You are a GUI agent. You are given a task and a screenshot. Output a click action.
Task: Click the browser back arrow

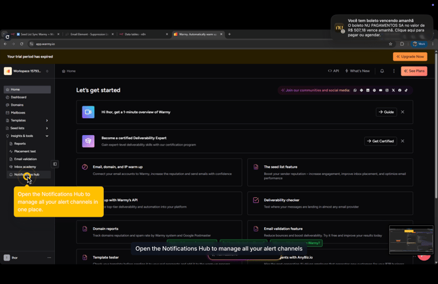5,44
